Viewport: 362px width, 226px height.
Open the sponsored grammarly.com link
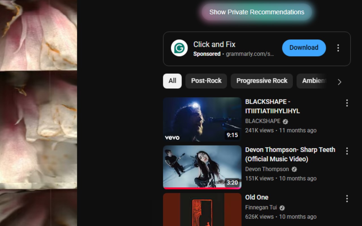point(250,54)
